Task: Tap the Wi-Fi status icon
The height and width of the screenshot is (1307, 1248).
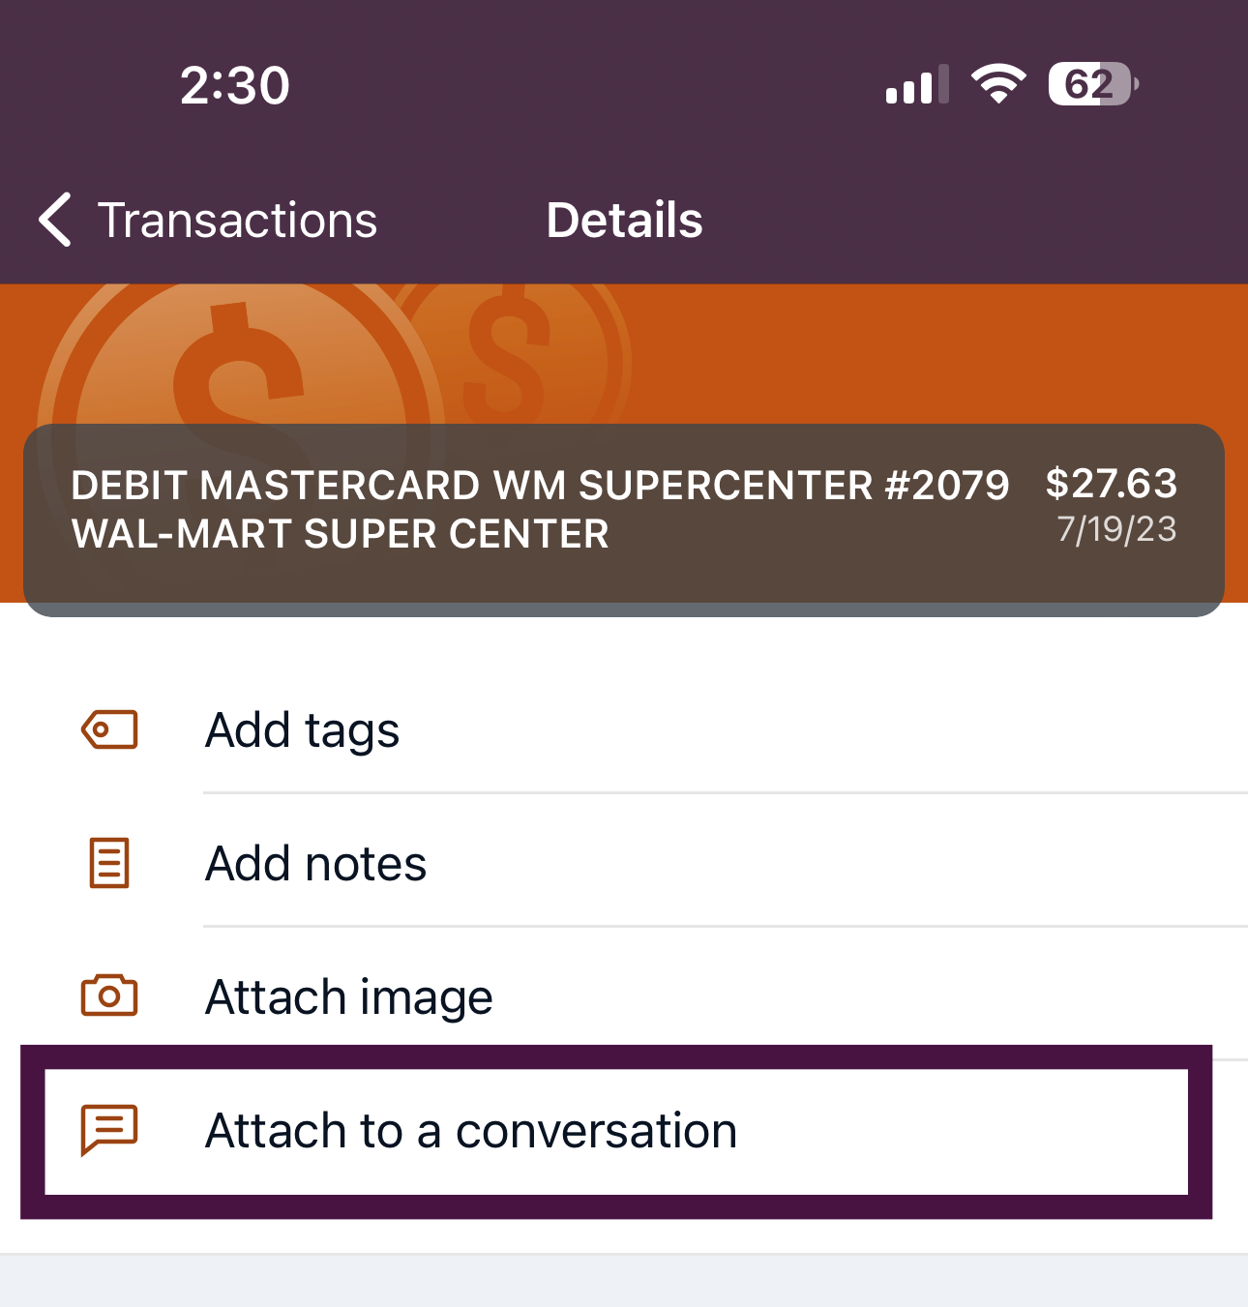Action: (998, 84)
